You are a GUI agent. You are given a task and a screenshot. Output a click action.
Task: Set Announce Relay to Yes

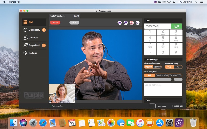point(169,67)
